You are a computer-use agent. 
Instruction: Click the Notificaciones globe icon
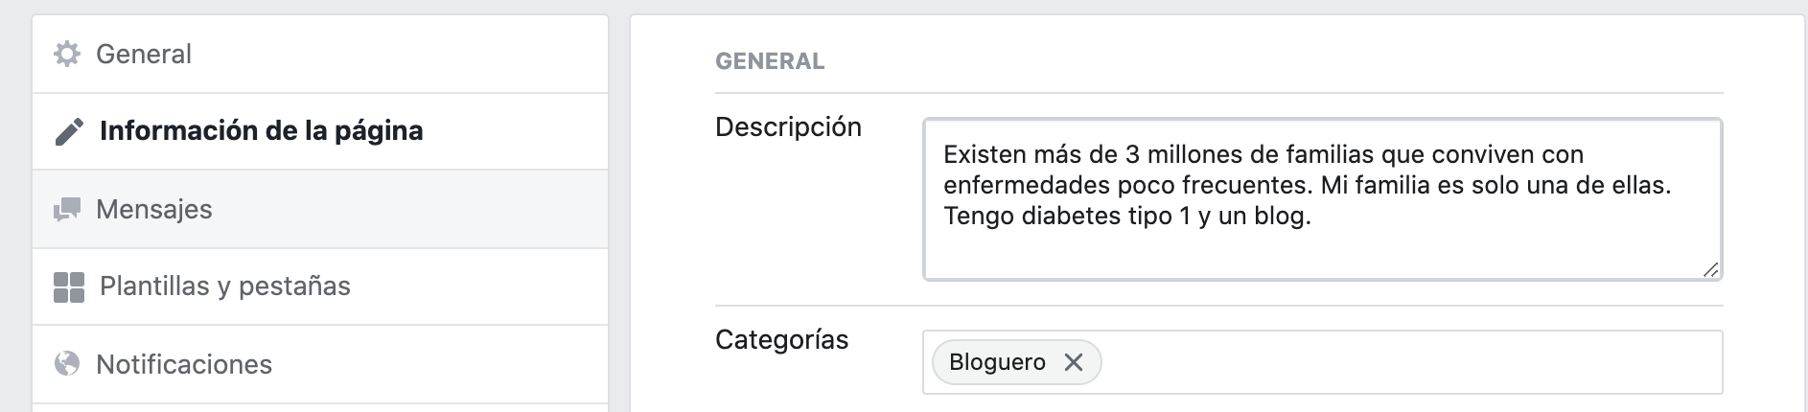point(67,364)
